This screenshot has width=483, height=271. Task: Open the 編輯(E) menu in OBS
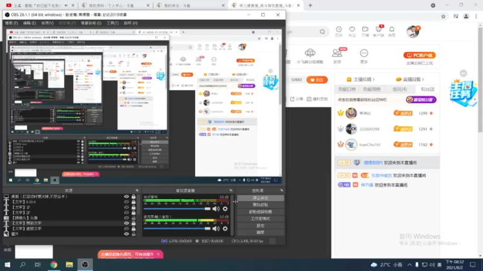pos(30,23)
